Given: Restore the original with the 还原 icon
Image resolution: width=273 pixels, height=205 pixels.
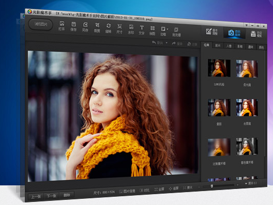Looking at the screenshot, I should coord(192,44).
